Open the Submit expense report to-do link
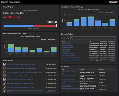119x96 pixels. (x=68, y=45)
